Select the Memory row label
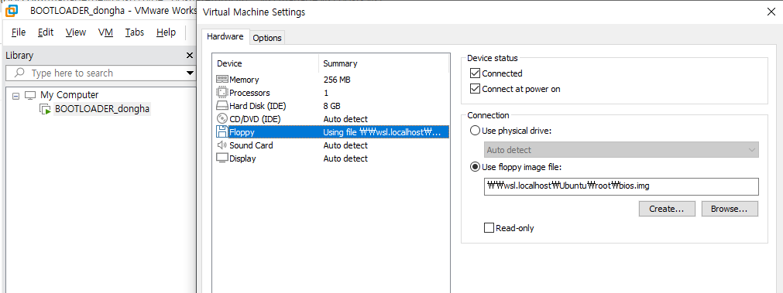This screenshot has height=293, width=783. (244, 80)
